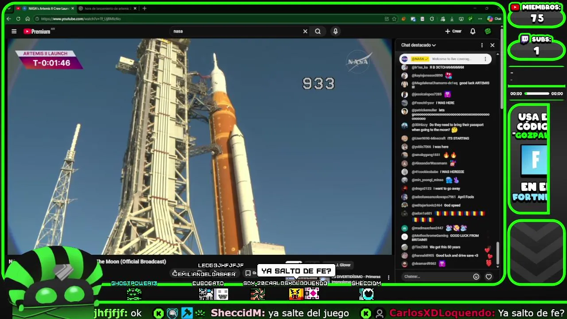The width and height of the screenshot is (567, 319).
Task: Like the video with thumbs-up button
Action: coord(175,273)
